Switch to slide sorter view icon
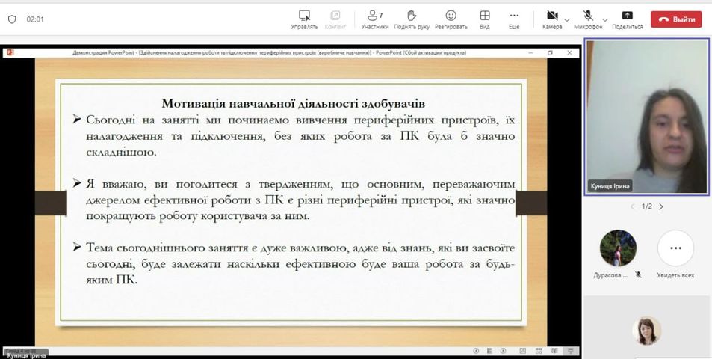The height and width of the screenshot is (359, 712). tap(539, 351)
